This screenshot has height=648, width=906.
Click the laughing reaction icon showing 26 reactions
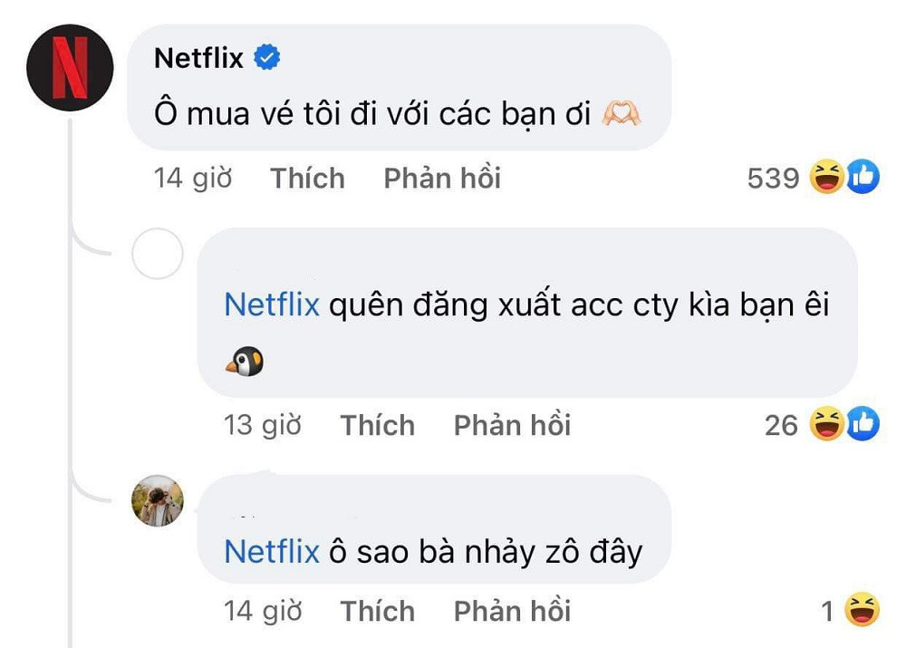point(824,425)
